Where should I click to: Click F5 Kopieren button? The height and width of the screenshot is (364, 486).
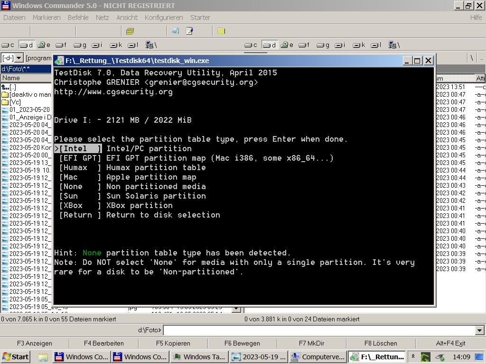click(x=173, y=343)
